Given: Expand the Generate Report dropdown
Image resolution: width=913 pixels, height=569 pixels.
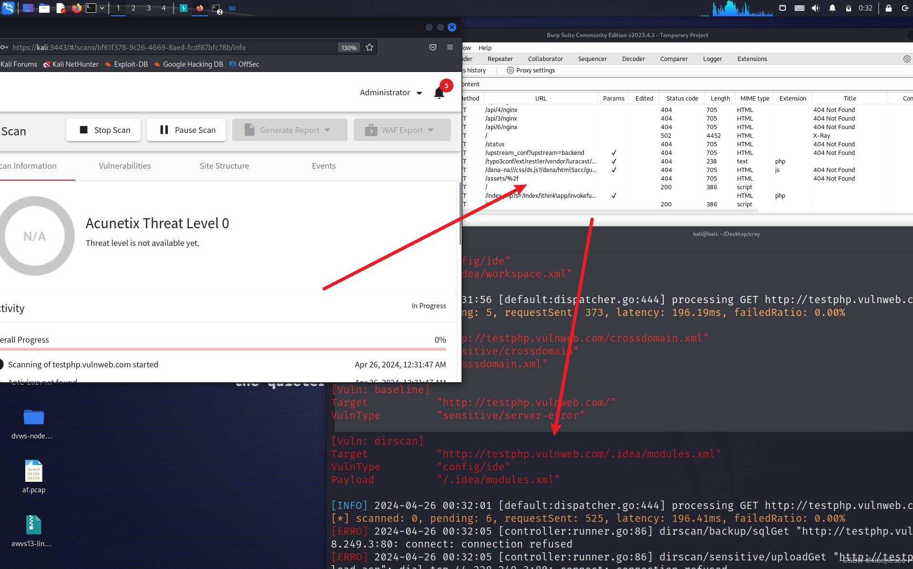Looking at the screenshot, I should click(290, 130).
